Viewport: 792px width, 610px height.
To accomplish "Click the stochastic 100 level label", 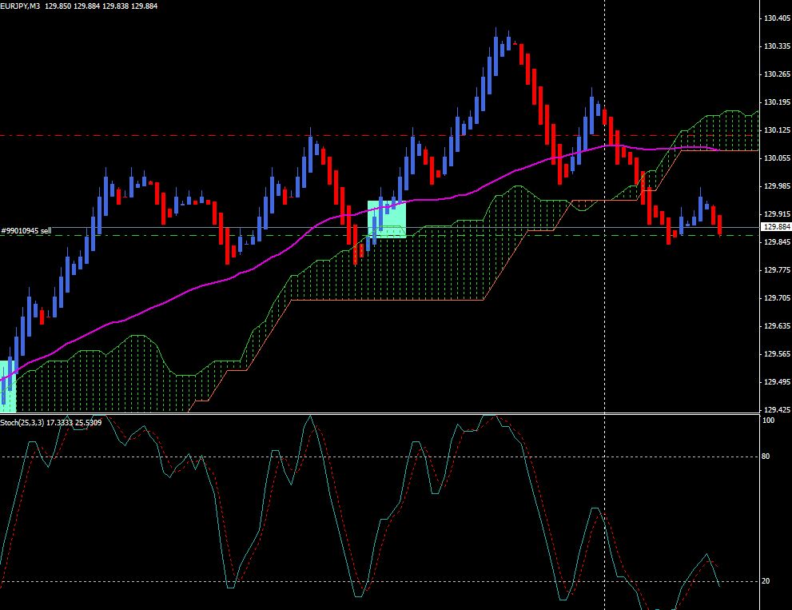I will [x=768, y=421].
